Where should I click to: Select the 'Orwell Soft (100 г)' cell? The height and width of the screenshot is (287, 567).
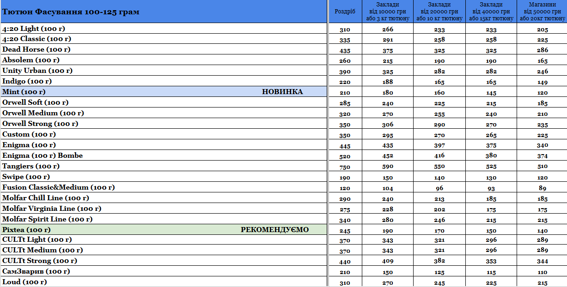(x=164, y=102)
